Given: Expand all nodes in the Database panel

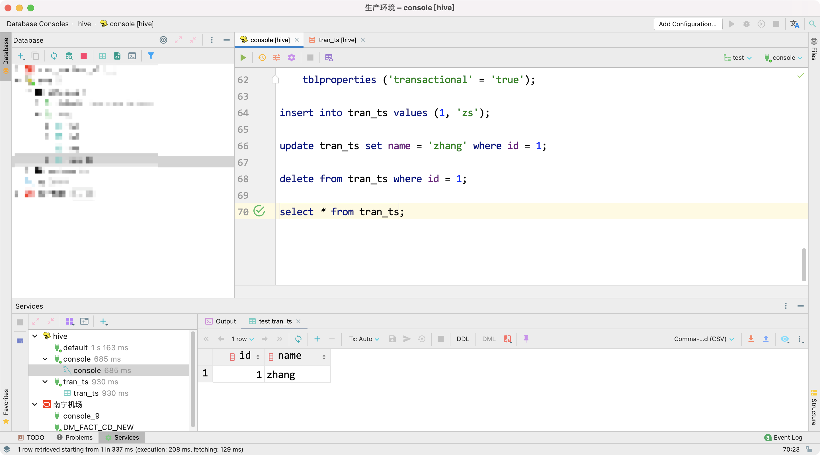Looking at the screenshot, I should click(x=178, y=40).
